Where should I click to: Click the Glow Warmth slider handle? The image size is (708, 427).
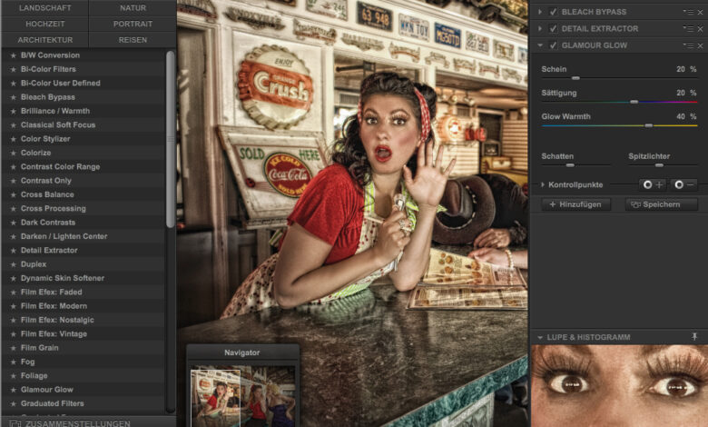(648, 125)
